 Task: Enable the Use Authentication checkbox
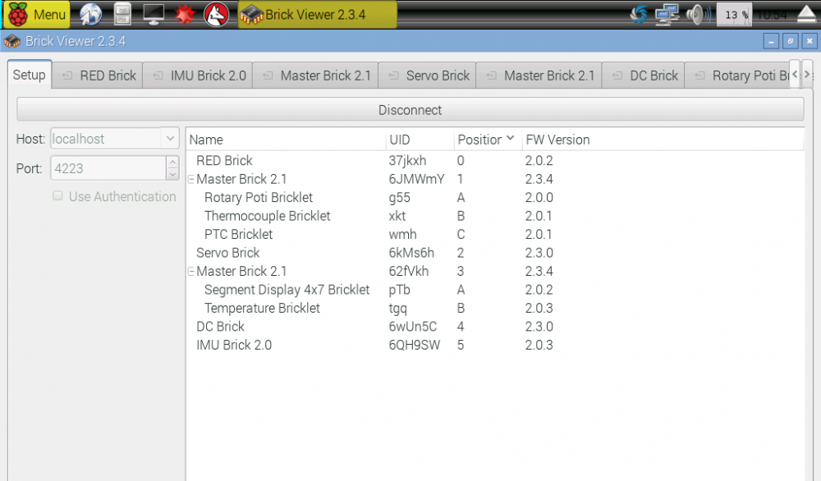coord(57,196)
